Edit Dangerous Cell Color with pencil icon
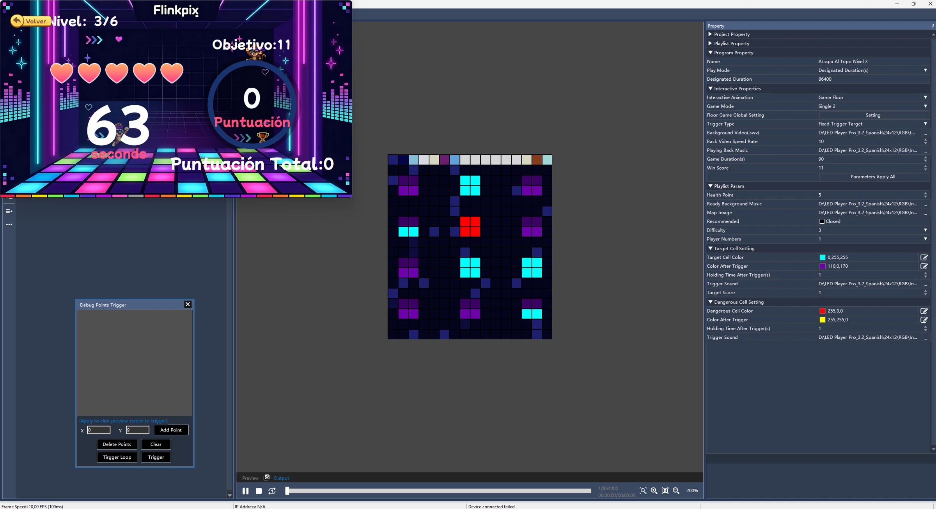Image resolution: width=936 pixels, height=509 pixels. pyautogui.click(x=924, y=311)
